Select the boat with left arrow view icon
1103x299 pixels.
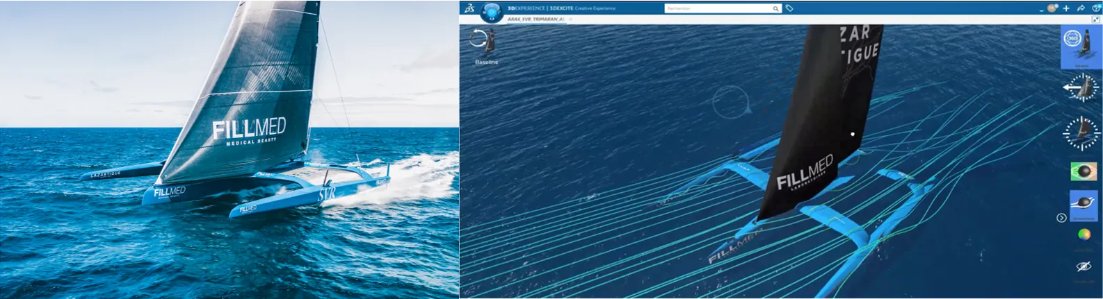coord(1081,87)
